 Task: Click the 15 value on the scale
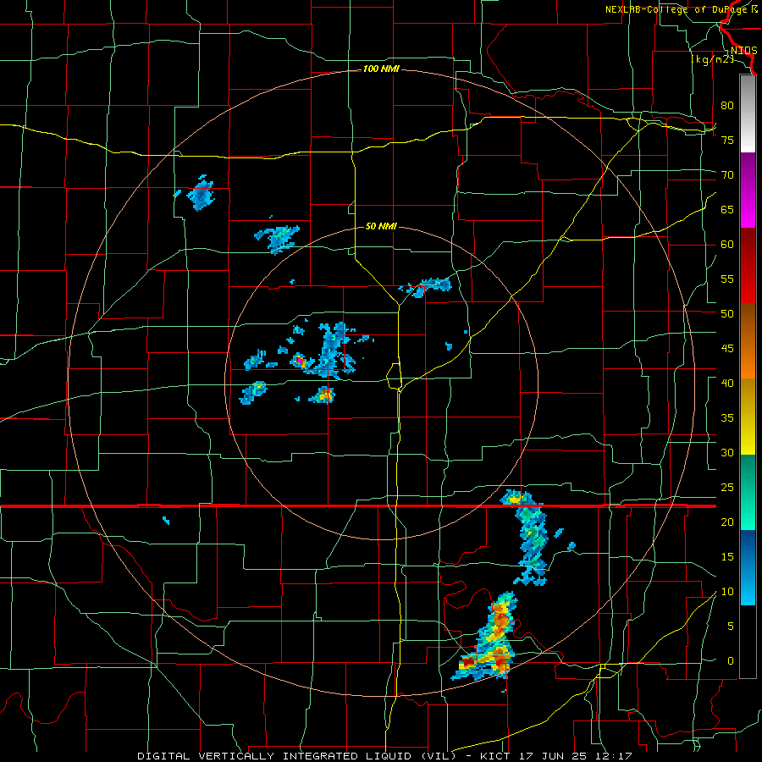(727, 556)
